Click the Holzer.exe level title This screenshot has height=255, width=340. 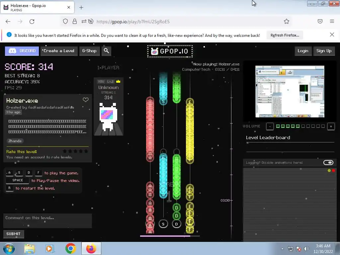[22, 101]
